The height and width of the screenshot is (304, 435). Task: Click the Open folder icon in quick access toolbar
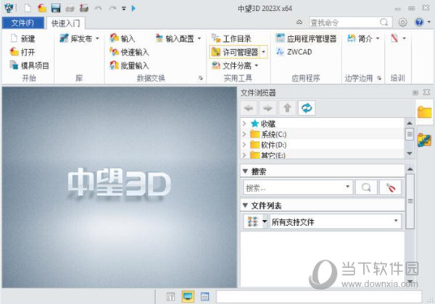pyautogui.click(x=41, y=8)
